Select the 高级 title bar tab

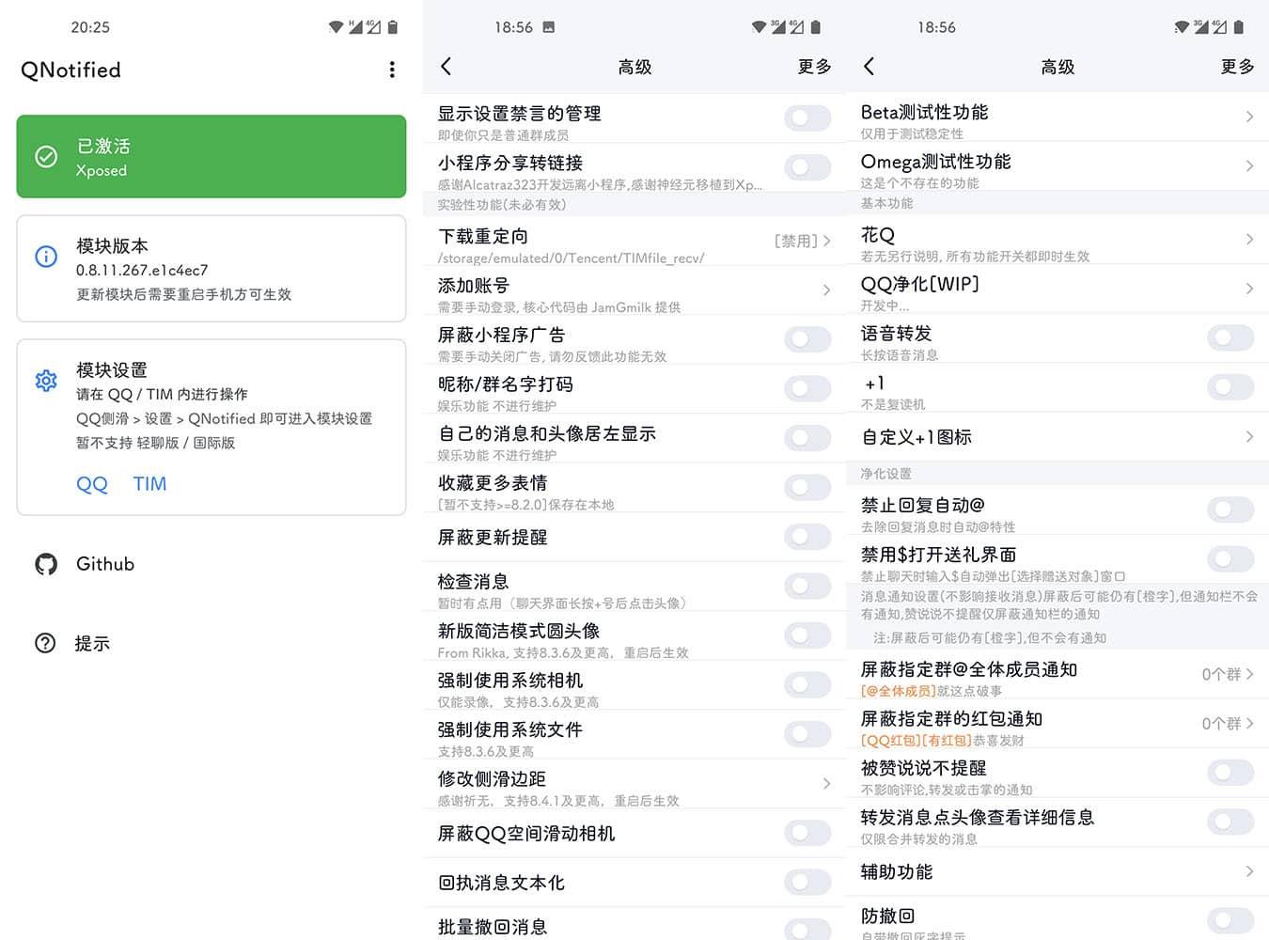(x=634, y=66)
